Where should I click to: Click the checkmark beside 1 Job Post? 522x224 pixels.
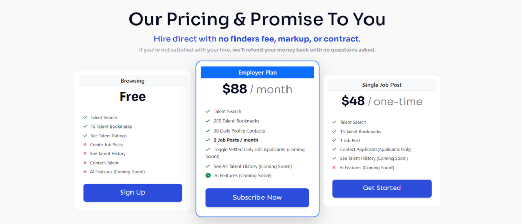334,140
